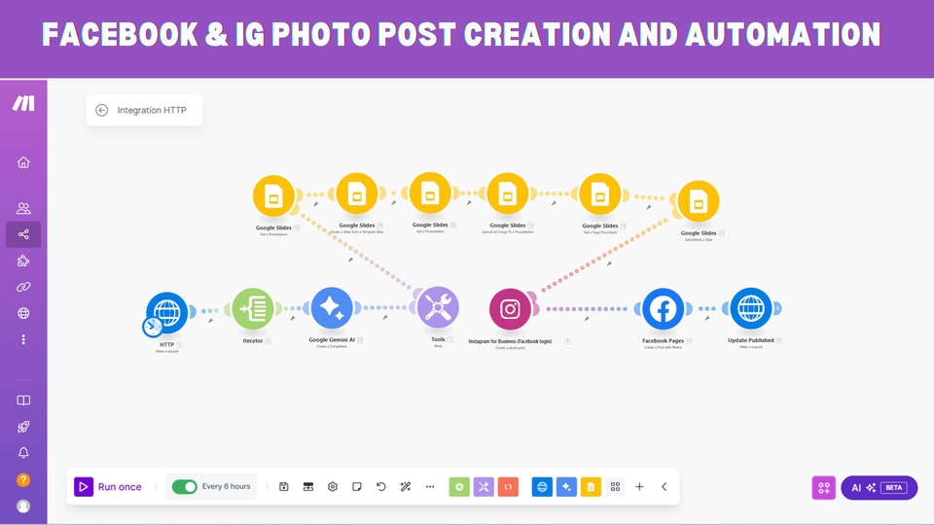Click wrench filter between Instagram and Facebook Pages
The width and height of the screenshot is (934, 525).
pos(587,319)
